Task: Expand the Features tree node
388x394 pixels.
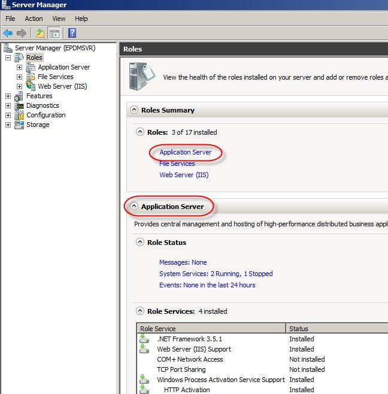Action: tap(8, 96)
